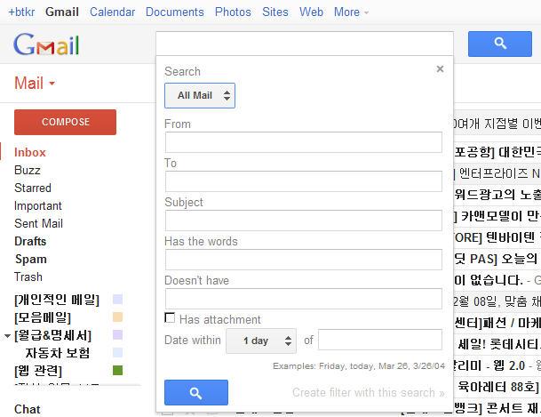Open email mentioning 센터]패션 / 마케
The image size is (541, 417).
coord(497,323)
